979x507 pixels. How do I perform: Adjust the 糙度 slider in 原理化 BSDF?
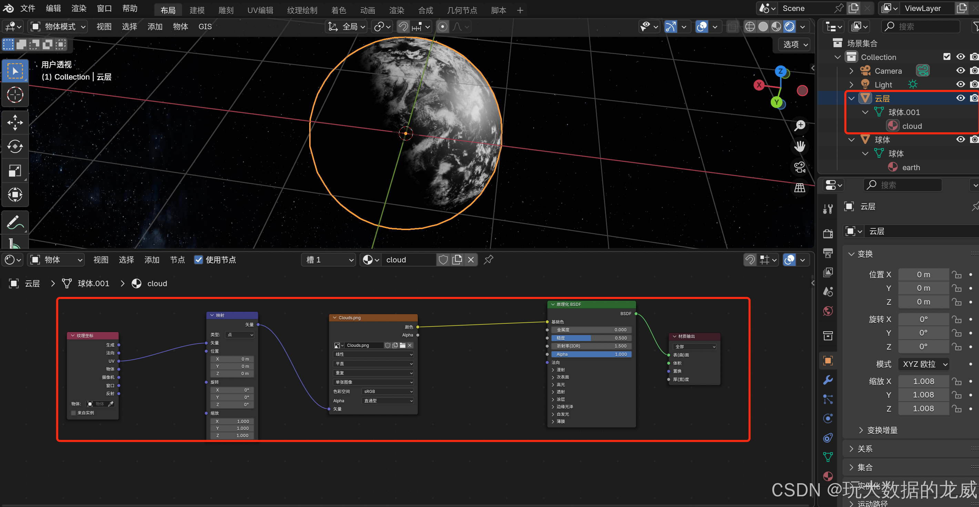coord(591,338)
